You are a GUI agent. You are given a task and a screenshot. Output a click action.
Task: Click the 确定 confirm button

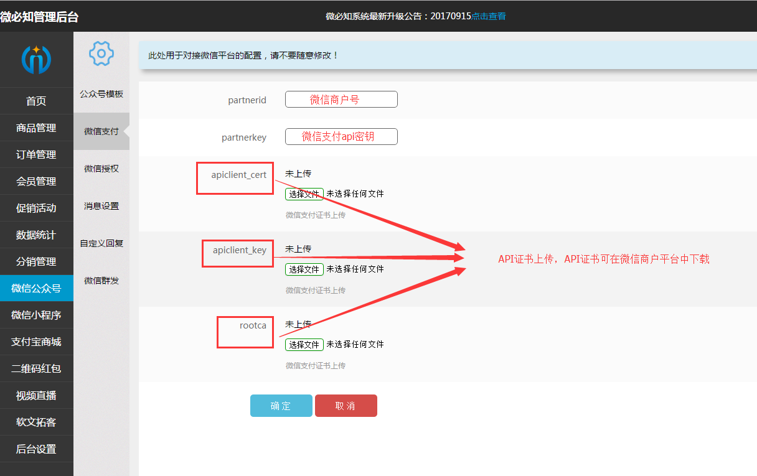tap(281, 405)
